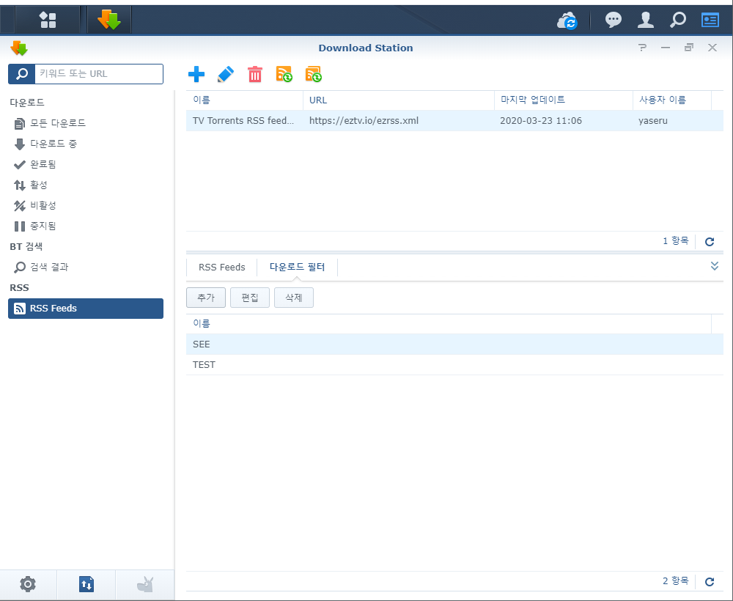The width and height of the screenshot is (733, 601).
Task: Click the 추가 button
Action: (206, 298)
